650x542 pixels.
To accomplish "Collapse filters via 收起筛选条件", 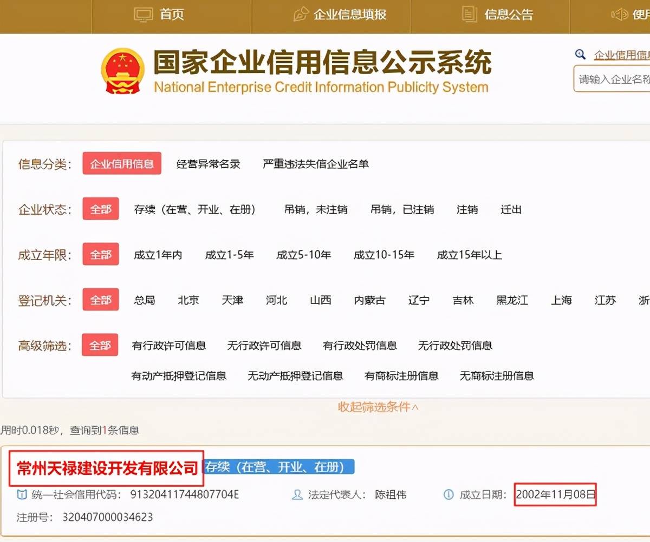I will pos(378,407).
